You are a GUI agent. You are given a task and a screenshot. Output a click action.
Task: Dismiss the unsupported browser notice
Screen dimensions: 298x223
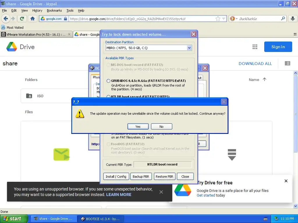click(x=161, y=192)
